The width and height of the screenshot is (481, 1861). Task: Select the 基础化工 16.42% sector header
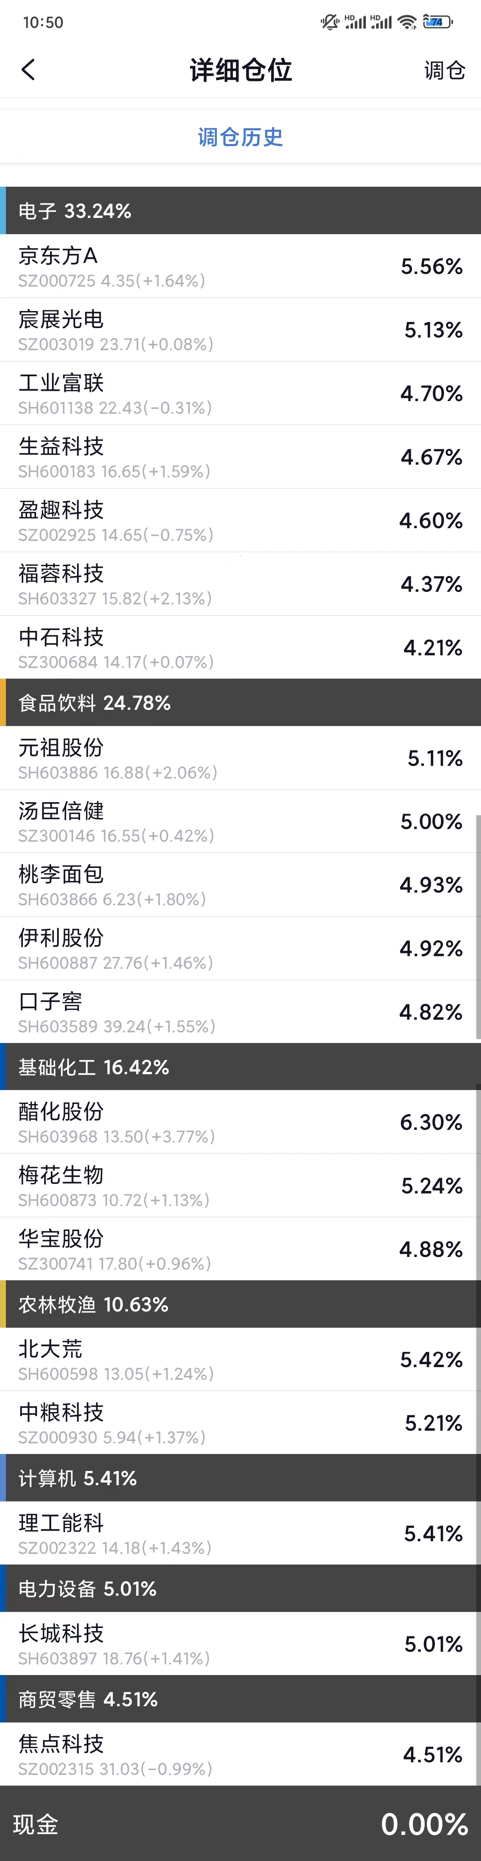click(x=240, y=1067)
